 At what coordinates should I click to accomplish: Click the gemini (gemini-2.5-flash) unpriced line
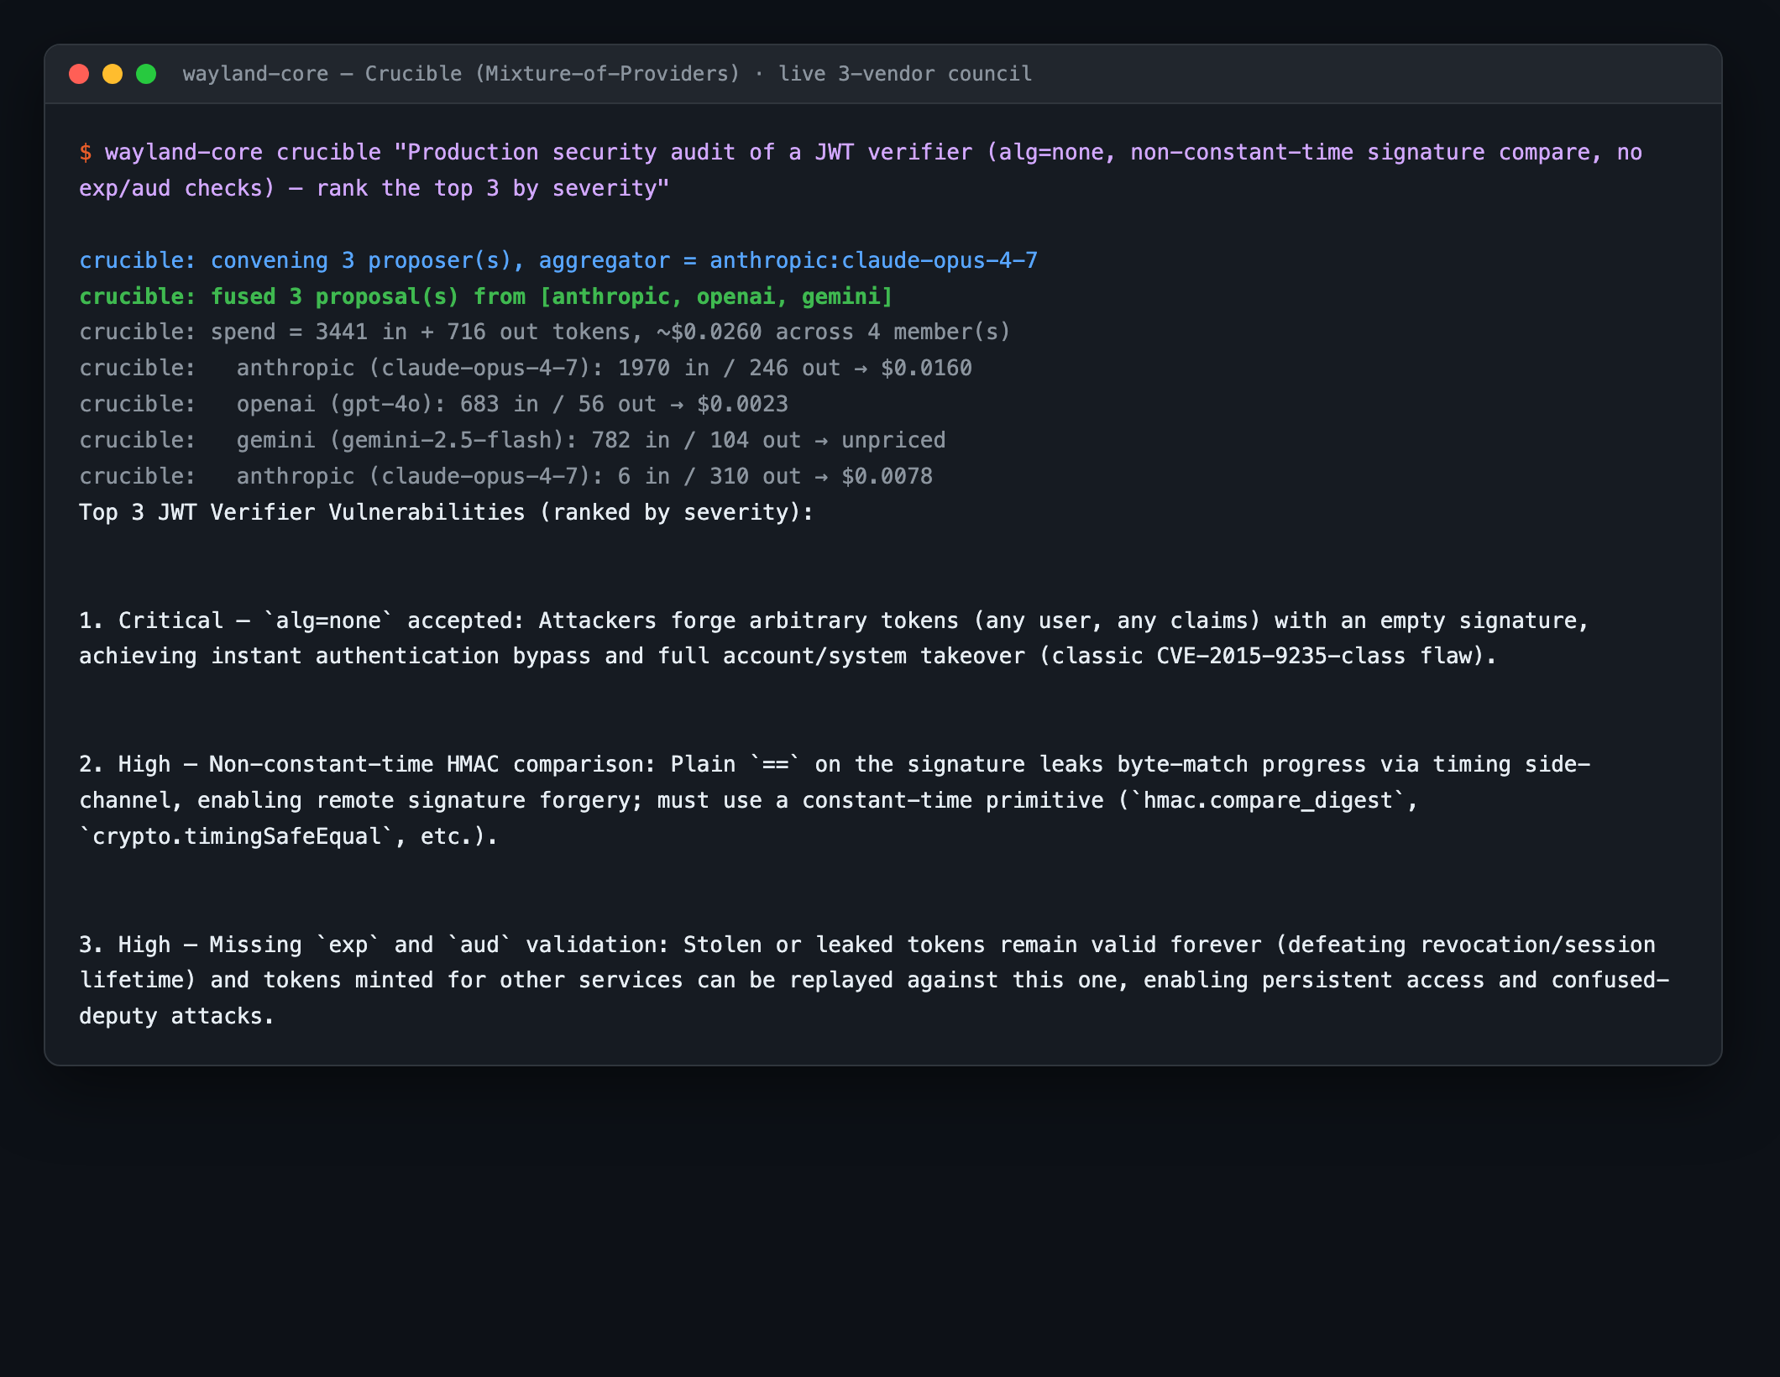point(512,441)
